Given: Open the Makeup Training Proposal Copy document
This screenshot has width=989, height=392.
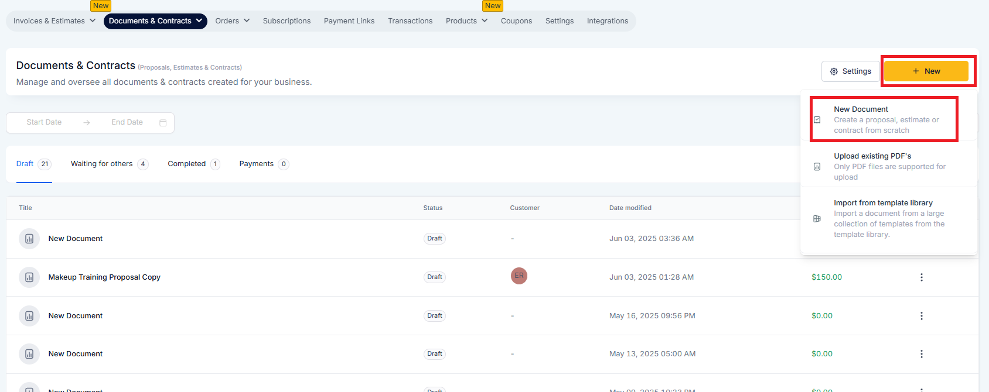Looking at the screenshot, I should tap(104, 277).
